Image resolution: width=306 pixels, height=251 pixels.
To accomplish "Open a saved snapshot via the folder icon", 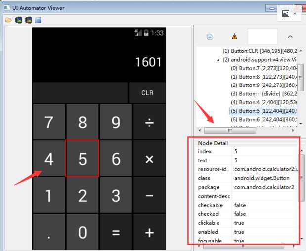I will 8,20.
